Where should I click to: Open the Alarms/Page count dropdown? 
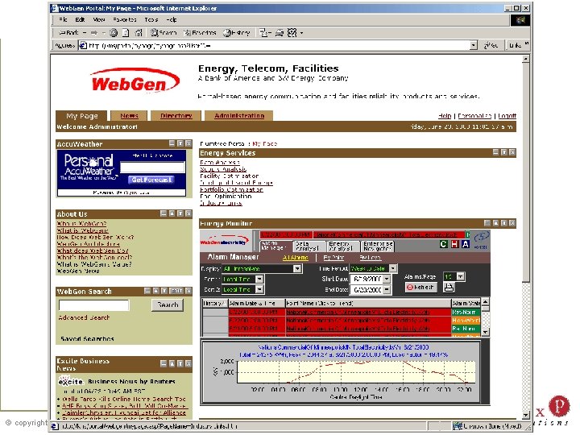461,276
